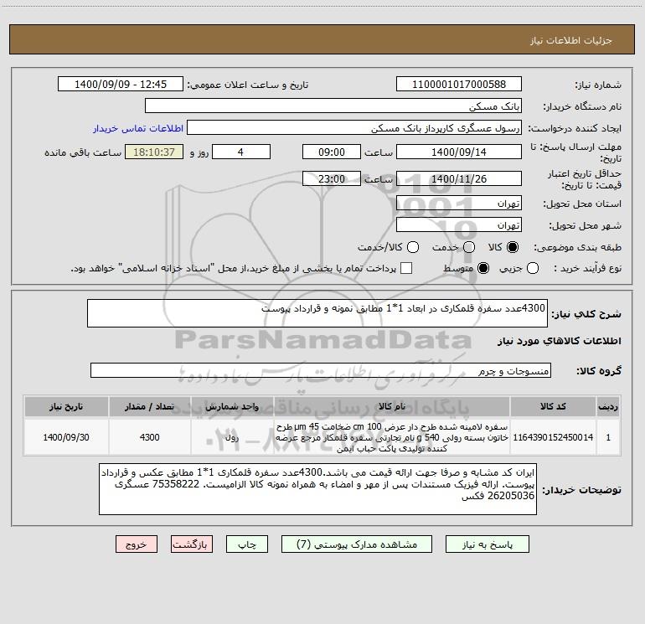
Task: Click 'اطلاعات کالاهای مورد نیاز' section heading
Action: click(560, 341)
